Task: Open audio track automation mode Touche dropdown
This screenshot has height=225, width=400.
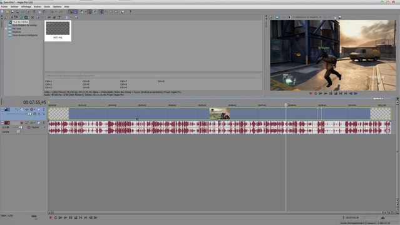Action: pyautogui.click(x=44, y=127)
